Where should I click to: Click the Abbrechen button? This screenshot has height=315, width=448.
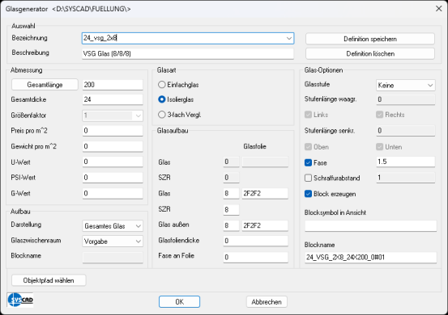pos(267,301)
